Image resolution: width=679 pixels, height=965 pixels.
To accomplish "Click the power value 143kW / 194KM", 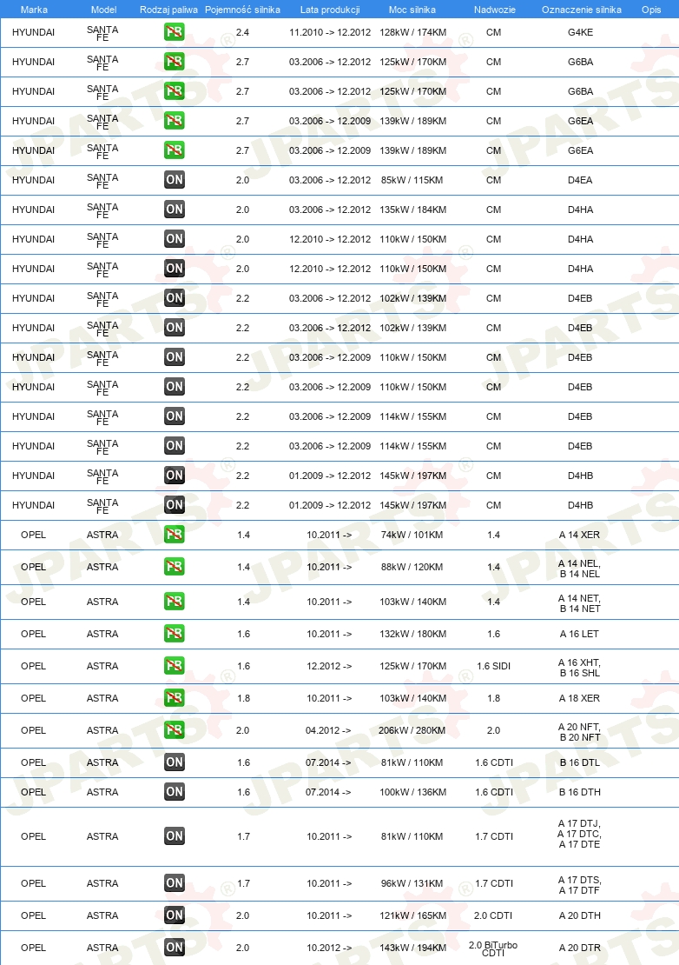I will click(413, 948).
